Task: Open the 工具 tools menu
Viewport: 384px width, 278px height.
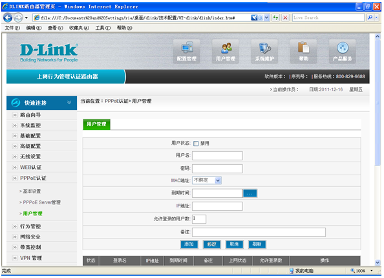Action: click(103, 28)
